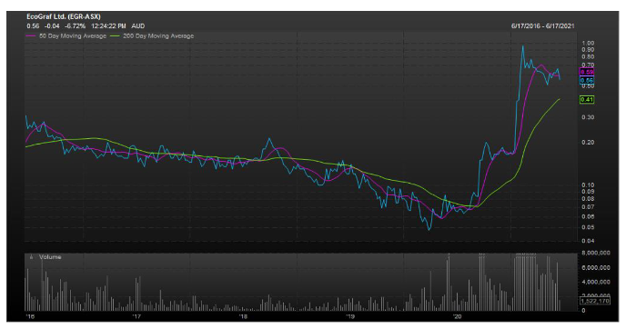The image size is (626, 329).
Task: Click the '20 year marker on time axis
Action: point(457,316)
